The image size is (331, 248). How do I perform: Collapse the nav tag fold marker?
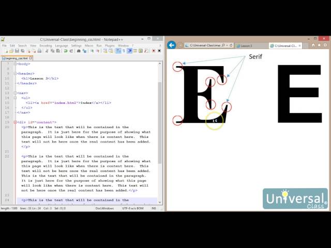(x=15, y=93)
